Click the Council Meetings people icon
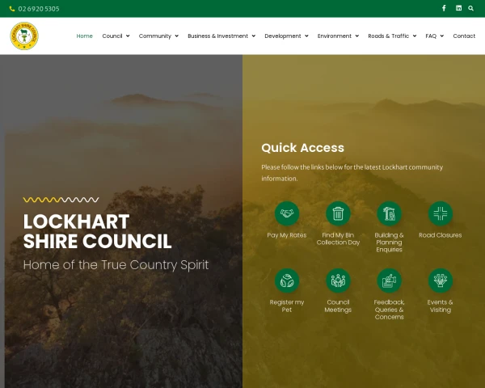The image size is (485, 388). click(338, 280)
